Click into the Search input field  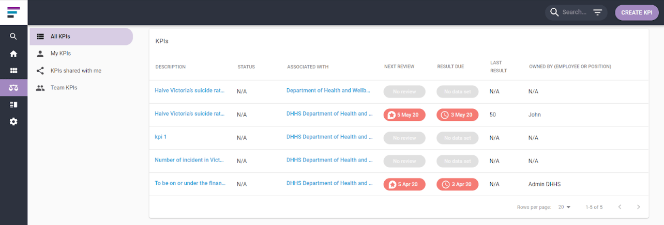click(x=575, y=12)
